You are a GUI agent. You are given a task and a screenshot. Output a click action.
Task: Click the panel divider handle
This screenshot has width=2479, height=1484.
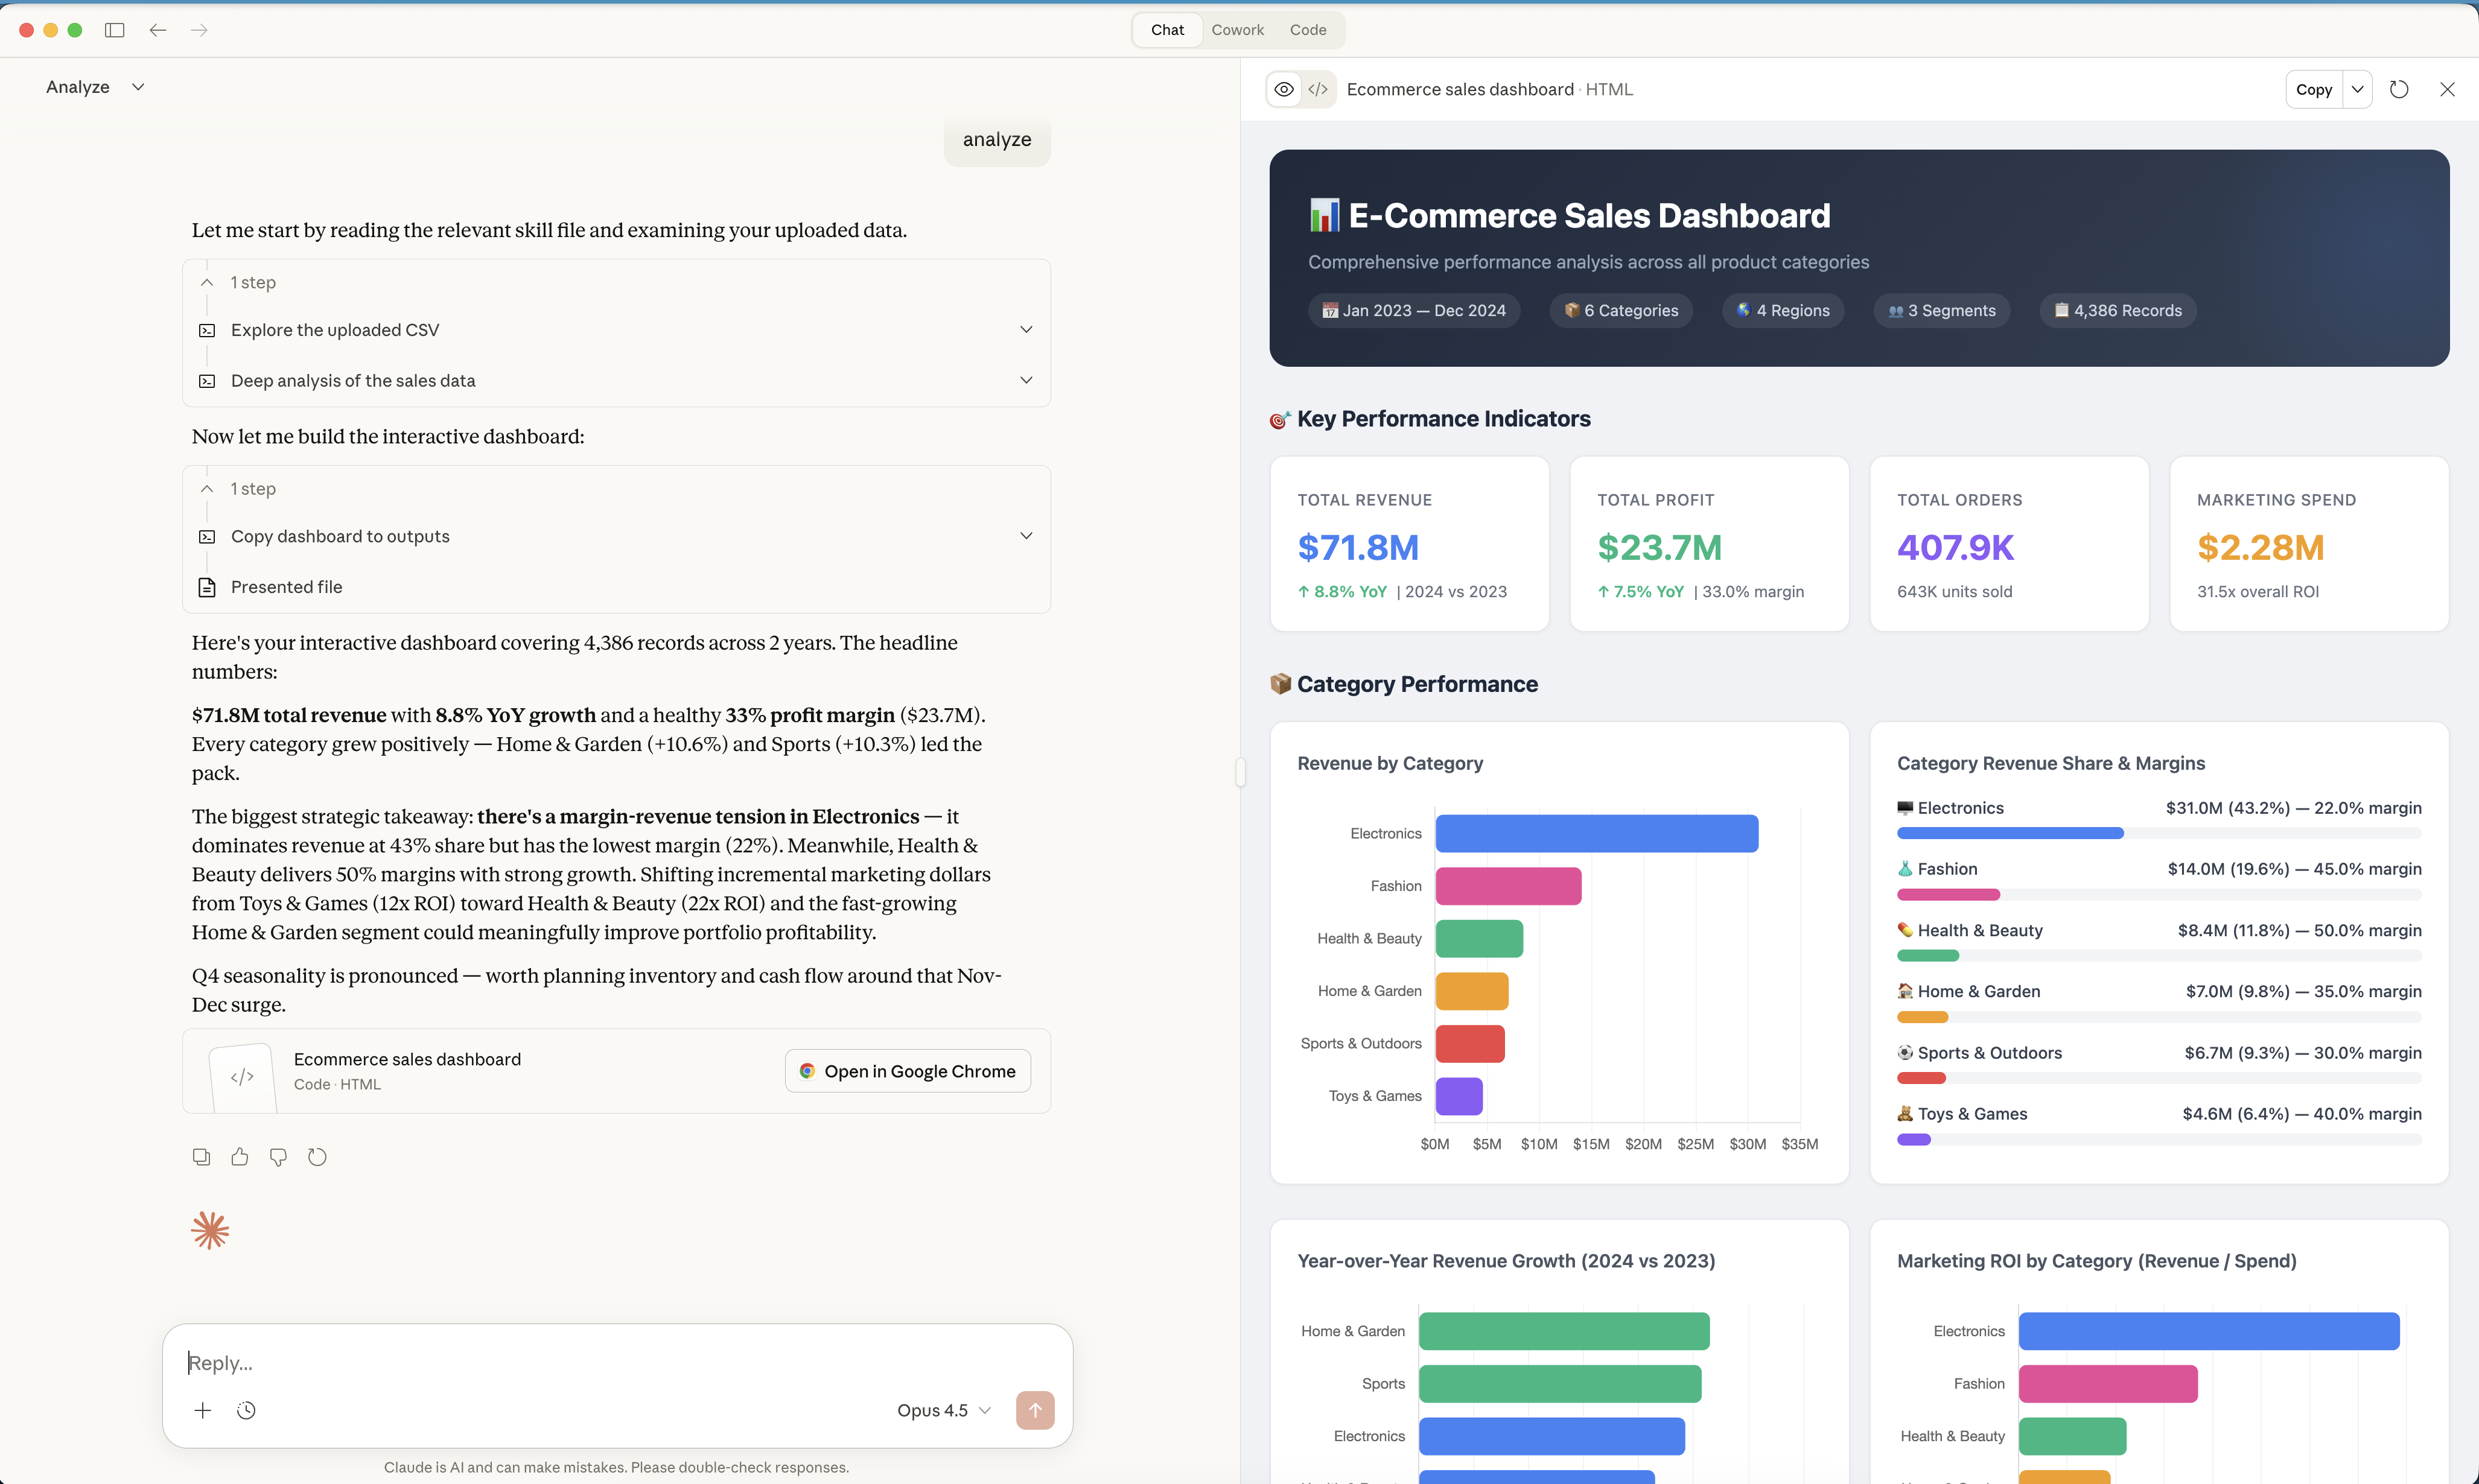tap(1241, 772)
